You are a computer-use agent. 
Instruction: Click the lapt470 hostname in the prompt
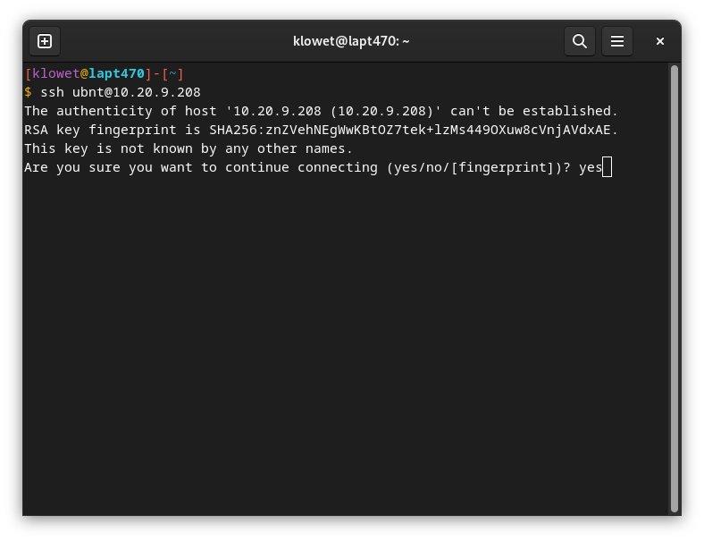click(x=116, y=73)
